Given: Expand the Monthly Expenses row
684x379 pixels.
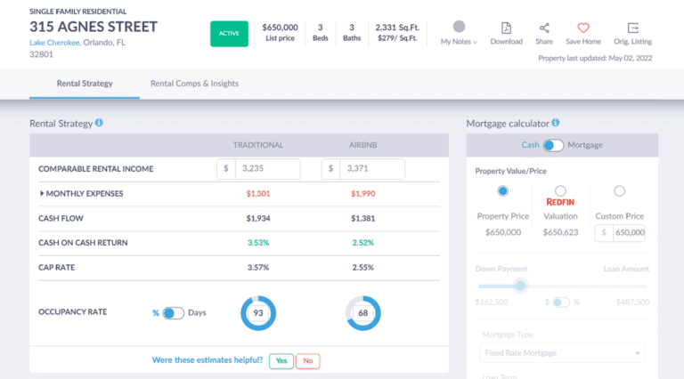Looking at the screenshot, I should pyautogui.click(x=42, y=193).
